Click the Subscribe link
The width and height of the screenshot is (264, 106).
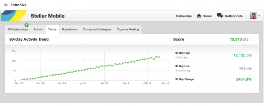[x=184, y=16]
